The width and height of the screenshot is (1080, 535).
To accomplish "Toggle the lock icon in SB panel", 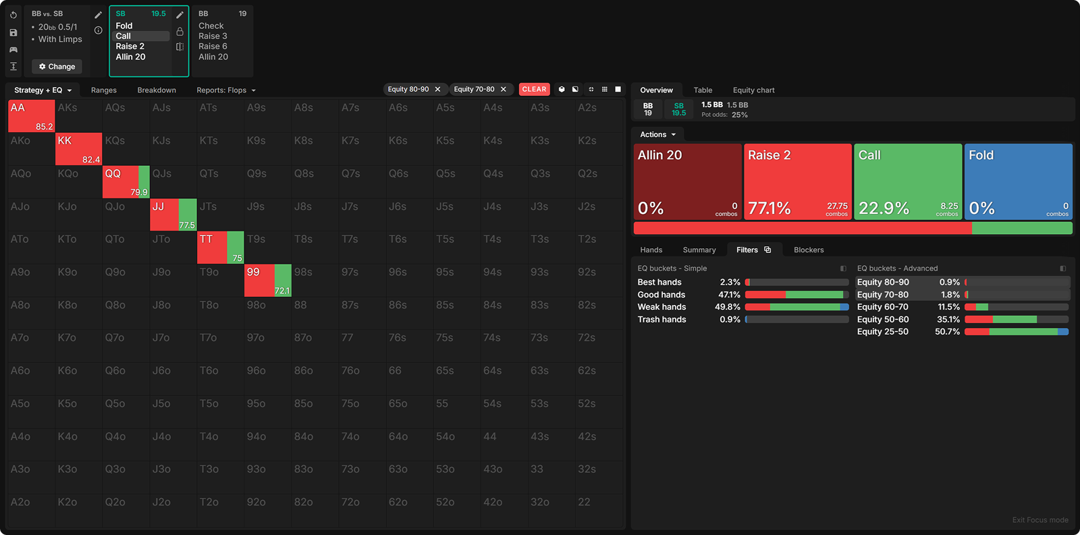I will pos(180,31).
